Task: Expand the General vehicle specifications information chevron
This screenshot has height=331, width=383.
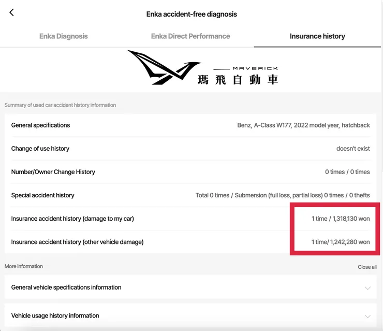Action: click(x=367, y=288)
